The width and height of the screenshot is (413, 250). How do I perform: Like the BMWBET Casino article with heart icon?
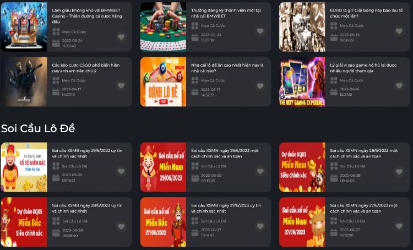[121, 37]
